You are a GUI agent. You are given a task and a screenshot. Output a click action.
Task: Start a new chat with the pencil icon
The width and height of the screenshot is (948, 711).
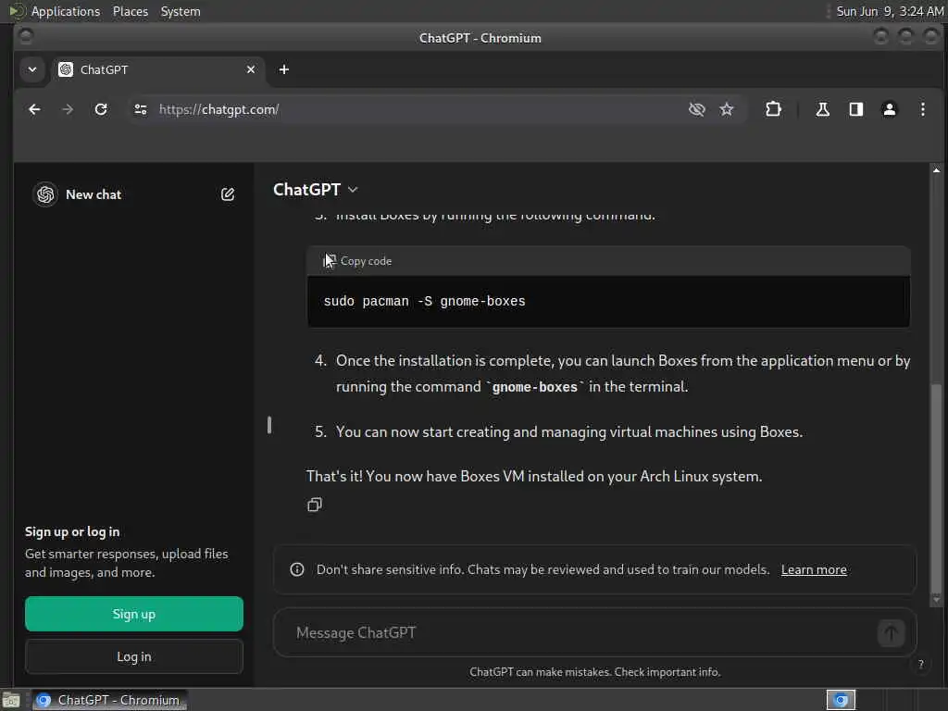point(228,194)
